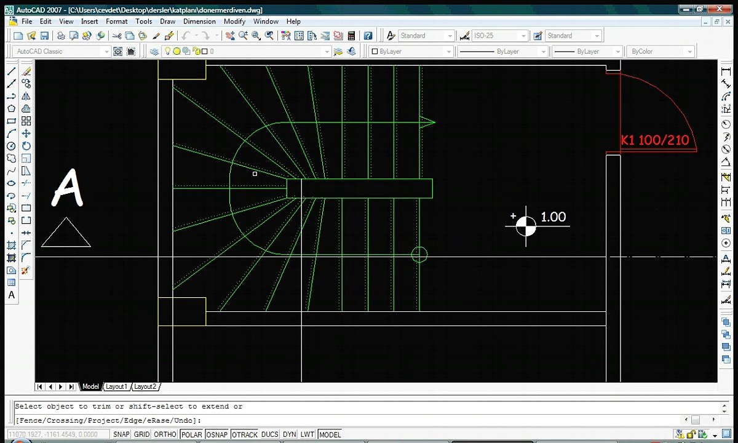Toggle ORTHO mode in status bar
The height and width of the screenshot is (443, 738).
[x=165, y=434]
